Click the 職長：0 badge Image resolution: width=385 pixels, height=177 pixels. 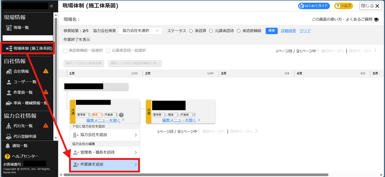(97, 115)
